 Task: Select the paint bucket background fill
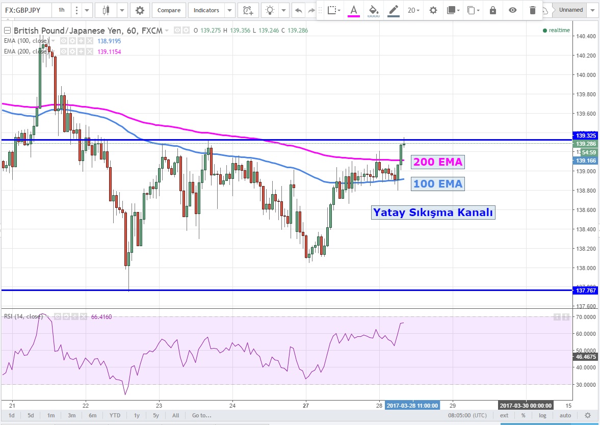point(373,10)
